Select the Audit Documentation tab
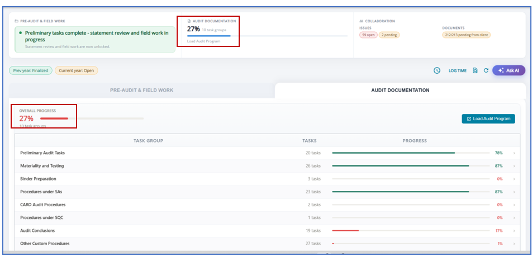The height and width of the screenshot is (257, 532). click(400, 91)
